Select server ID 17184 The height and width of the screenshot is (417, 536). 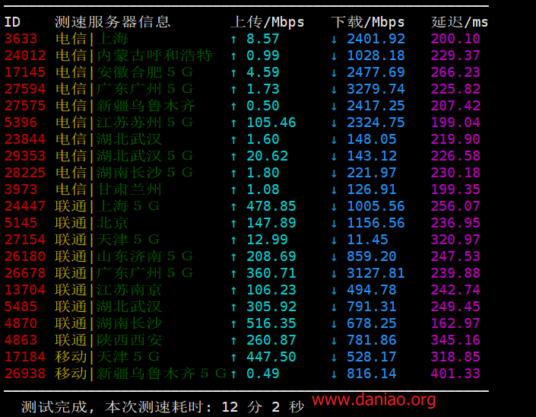click(x=25, y=357)
